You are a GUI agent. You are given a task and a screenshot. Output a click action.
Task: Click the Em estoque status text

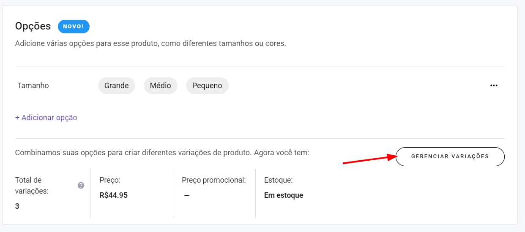283,195
